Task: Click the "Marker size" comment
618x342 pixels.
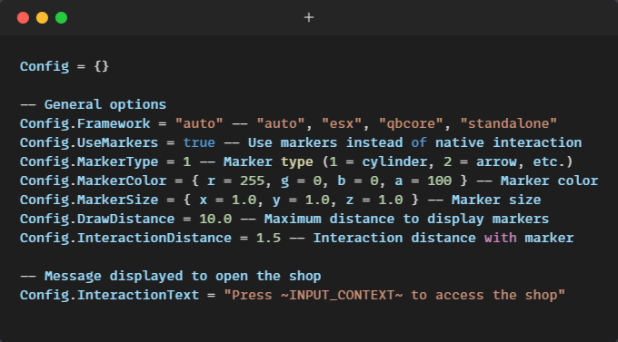Action: tap(496, 200)
